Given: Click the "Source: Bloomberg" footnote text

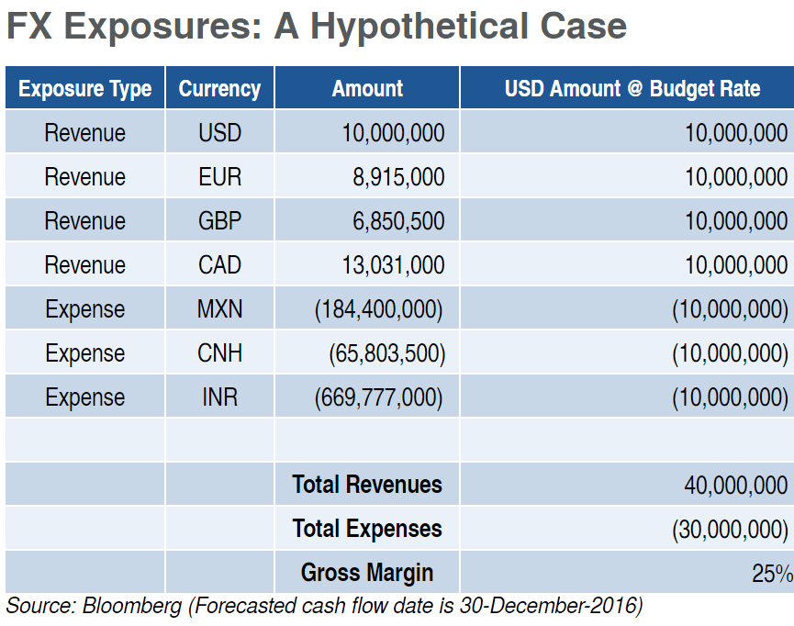Looking at the screenshot, I should pyautogui.click(x=324, y=606).
